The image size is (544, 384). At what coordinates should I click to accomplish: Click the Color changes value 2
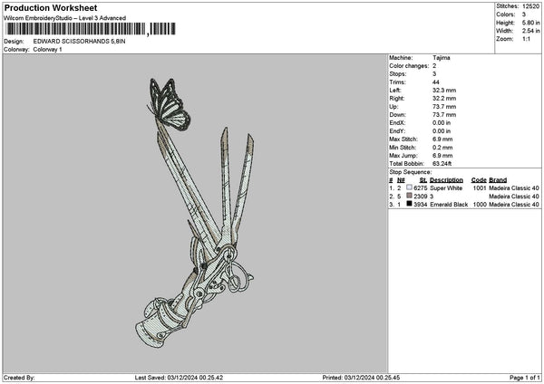point(434,66)
